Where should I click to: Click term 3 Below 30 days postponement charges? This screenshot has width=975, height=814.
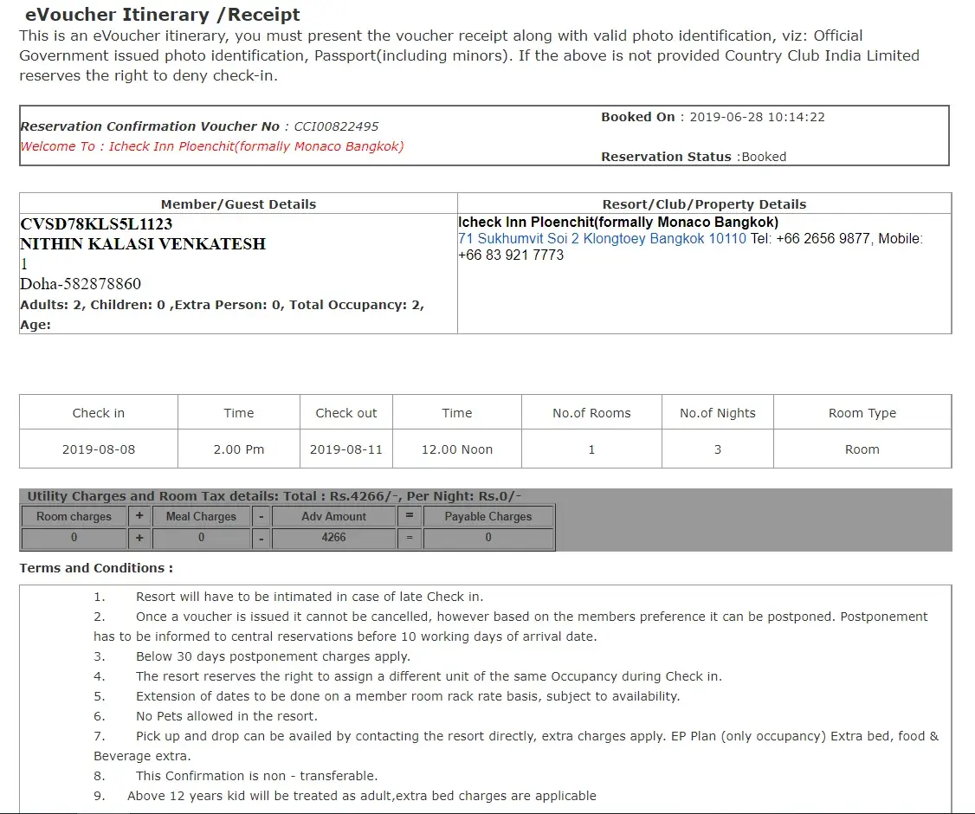(x=273, y=656)
